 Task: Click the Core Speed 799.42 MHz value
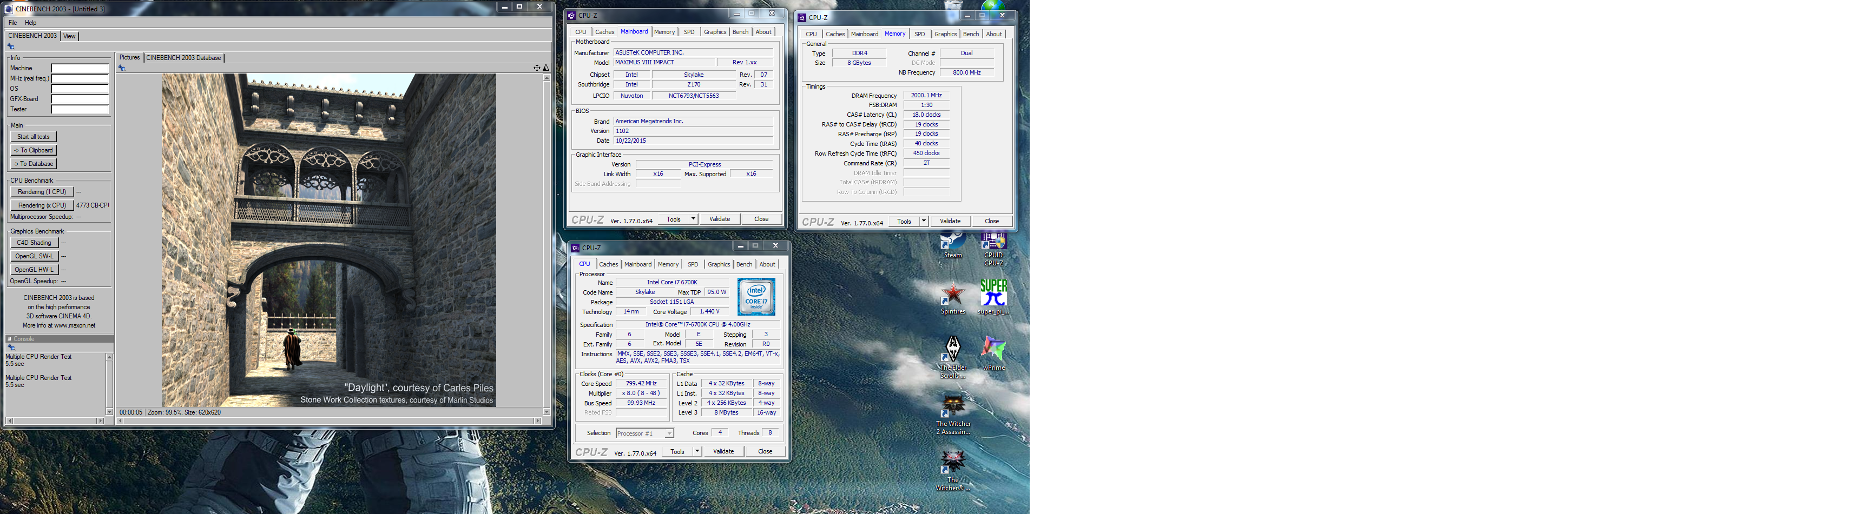642,384
